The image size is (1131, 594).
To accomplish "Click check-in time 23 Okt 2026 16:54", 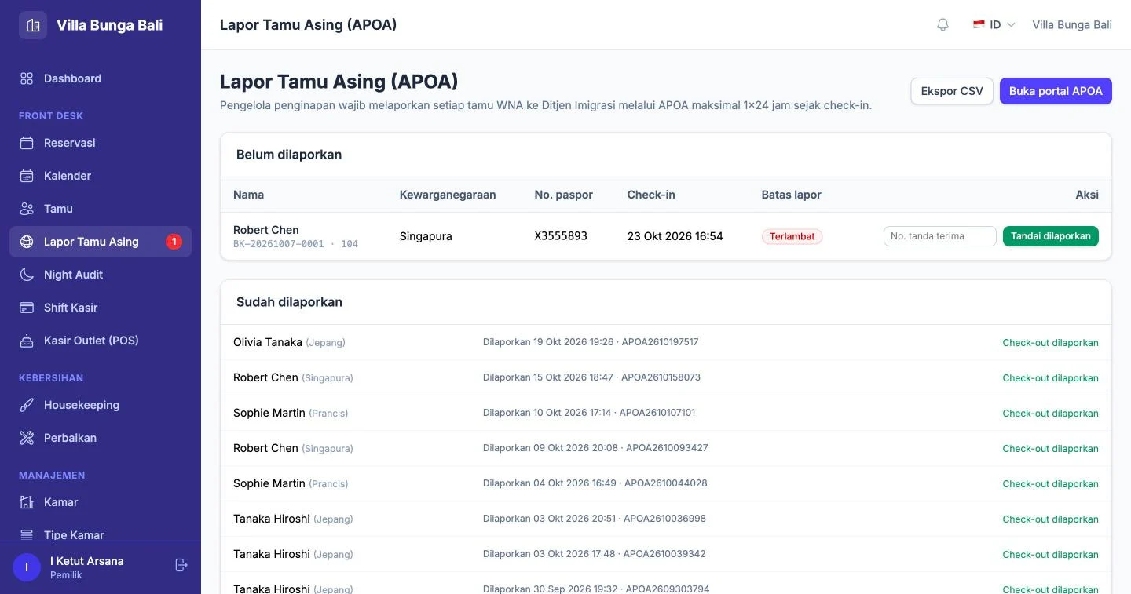I will (x=675, y=236).
